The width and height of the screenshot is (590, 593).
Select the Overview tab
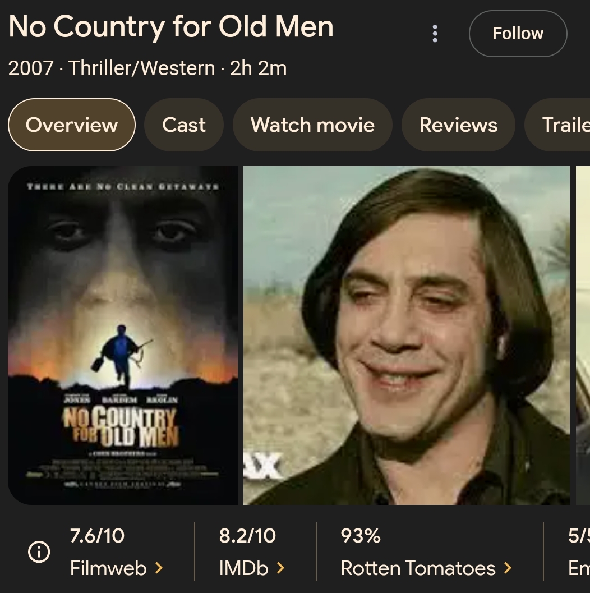pos(72,125)
